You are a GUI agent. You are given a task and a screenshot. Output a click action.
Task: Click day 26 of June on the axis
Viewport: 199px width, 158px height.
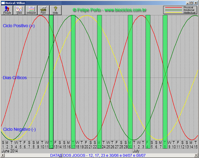click(112, 147)
